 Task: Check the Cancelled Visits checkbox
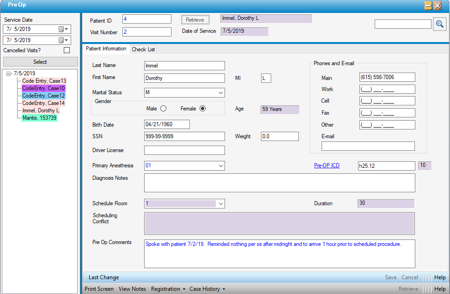pos(67,50)
